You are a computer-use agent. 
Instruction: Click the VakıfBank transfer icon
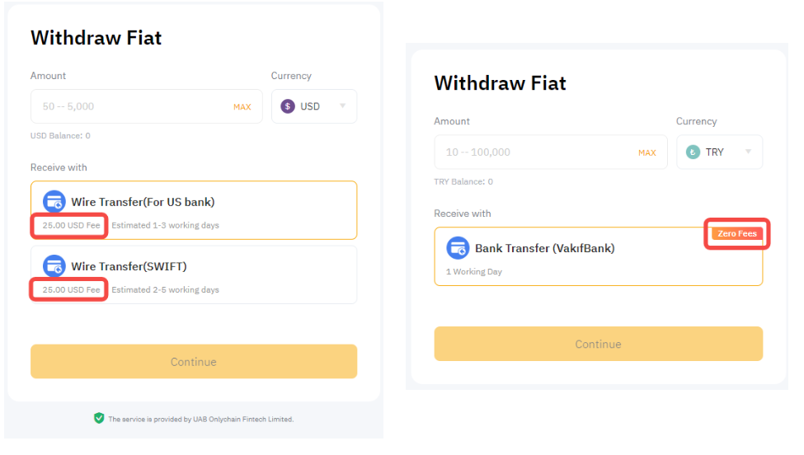(458, 248)
